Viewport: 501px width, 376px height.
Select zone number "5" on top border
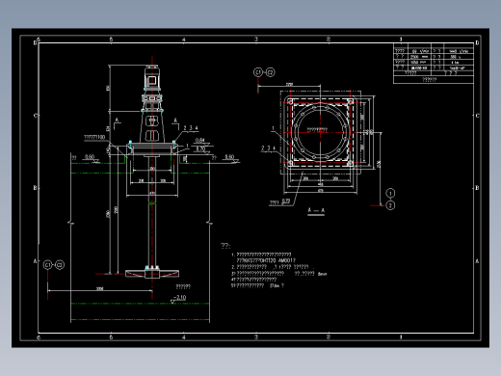click(x=111, y=40)
